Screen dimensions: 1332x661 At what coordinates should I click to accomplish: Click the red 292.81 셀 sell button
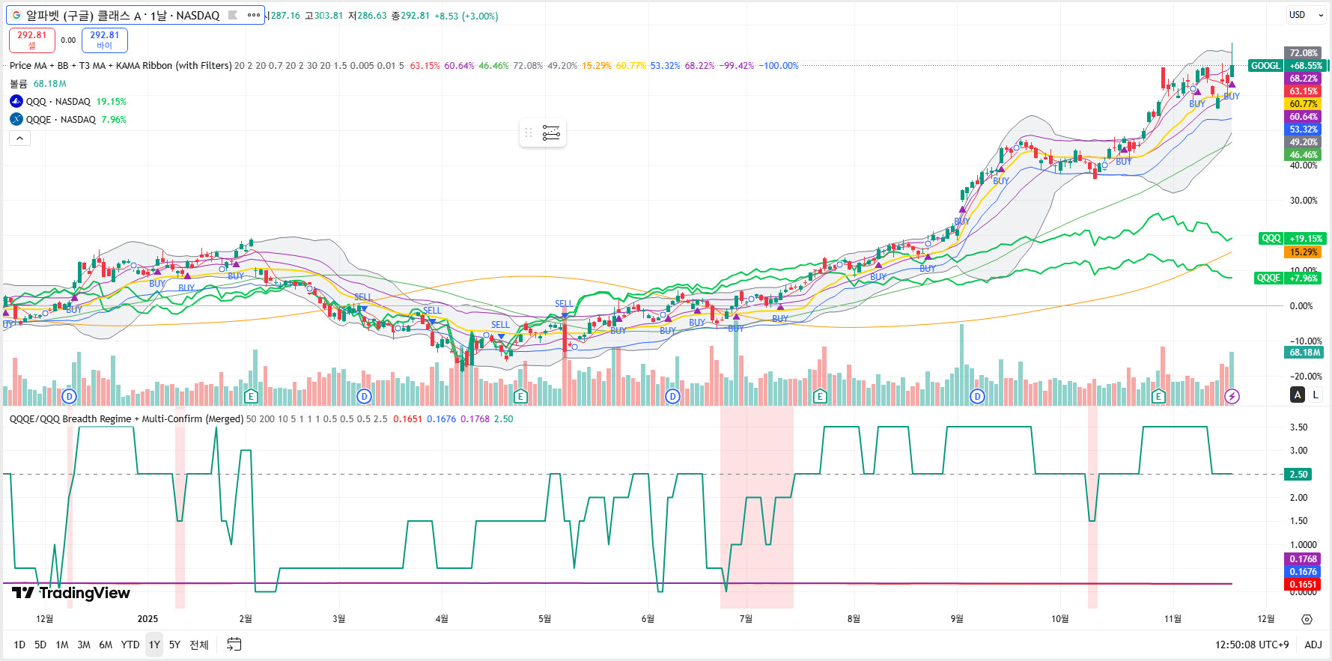31,40
